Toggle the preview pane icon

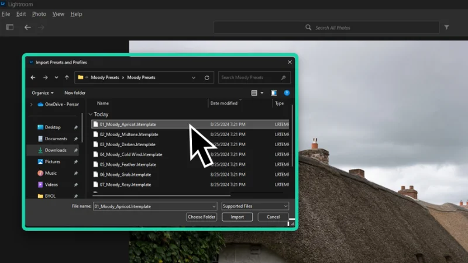coord(274,93)
